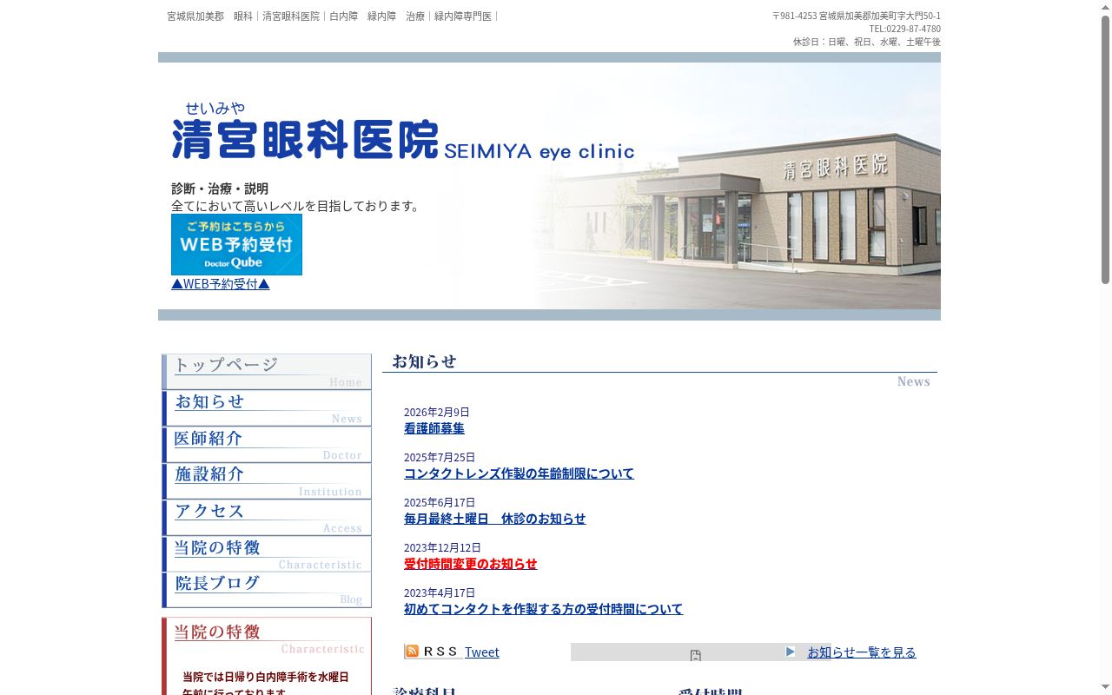
Task: Open the 看護師募集 news link
Action: 434,428
